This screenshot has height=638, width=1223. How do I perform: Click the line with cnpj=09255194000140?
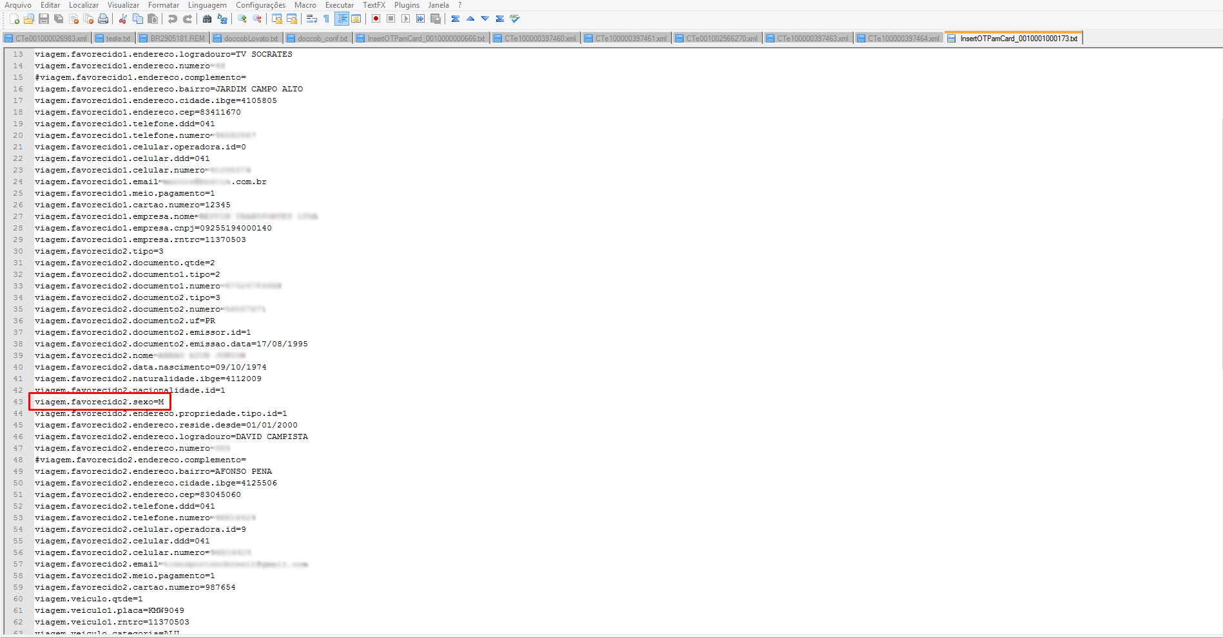tap(153, 228)
